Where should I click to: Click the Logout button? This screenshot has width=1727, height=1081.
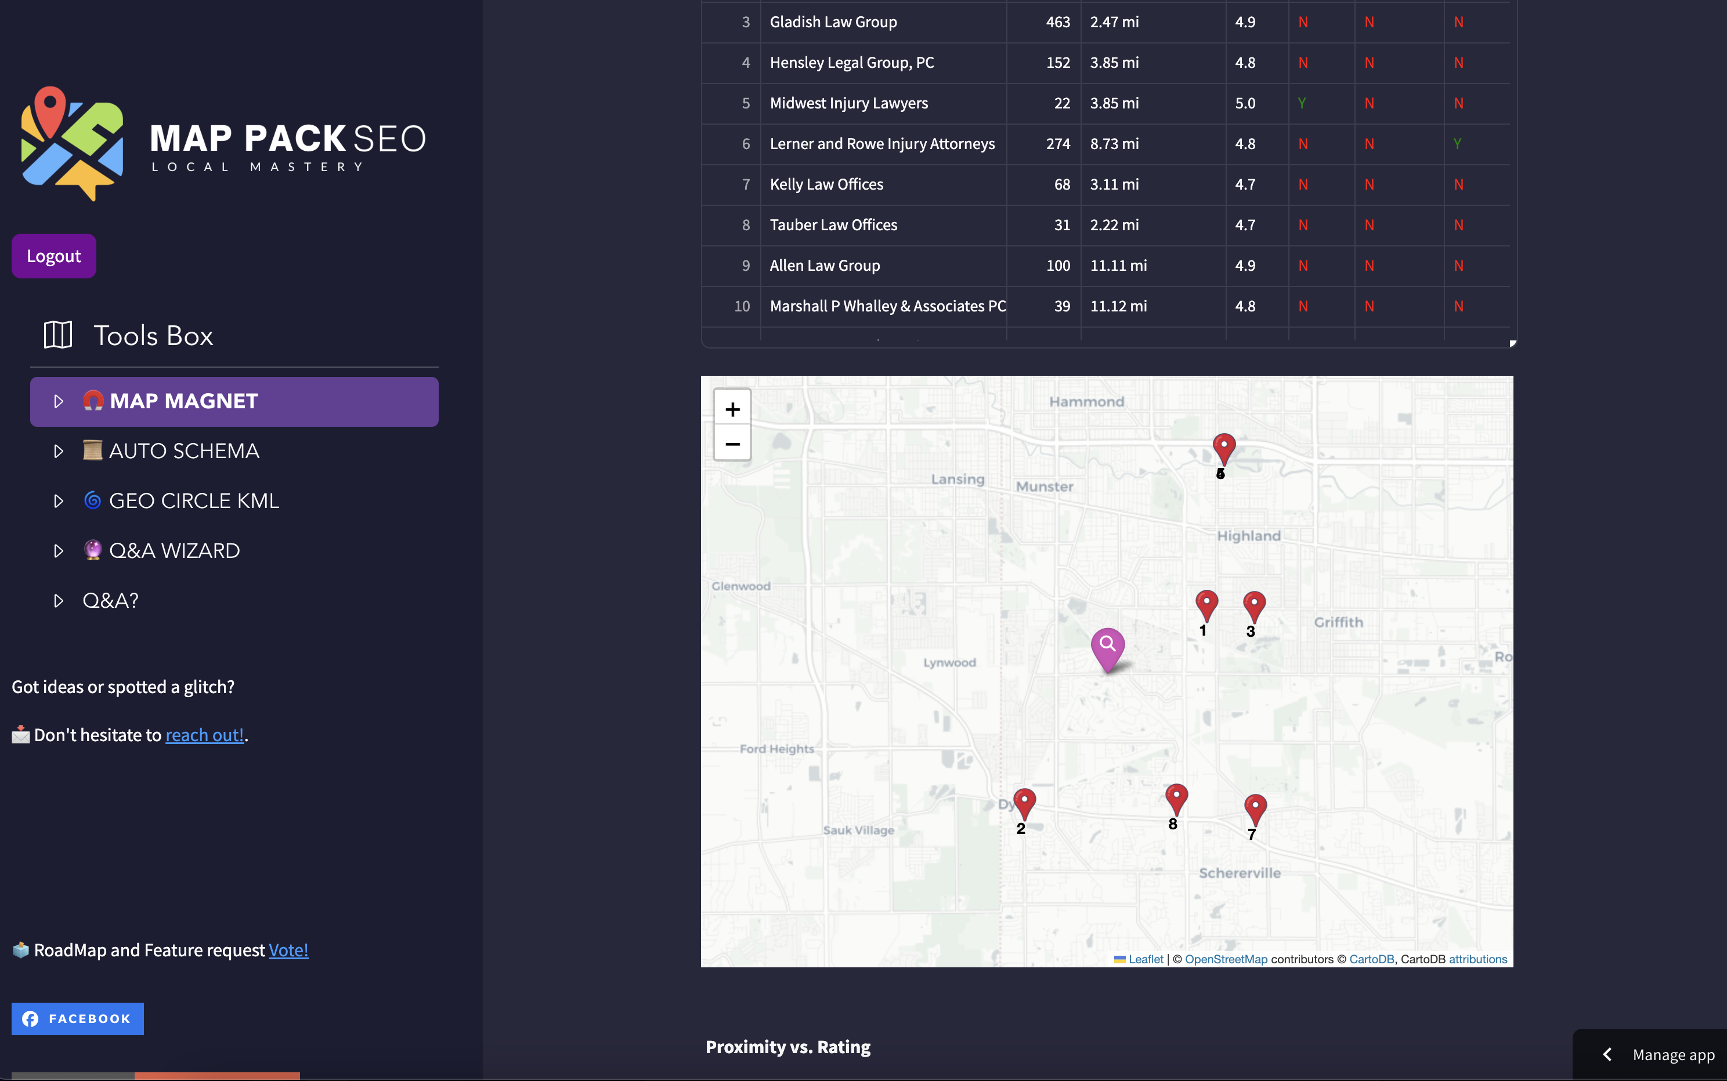[x=53, y=256]
